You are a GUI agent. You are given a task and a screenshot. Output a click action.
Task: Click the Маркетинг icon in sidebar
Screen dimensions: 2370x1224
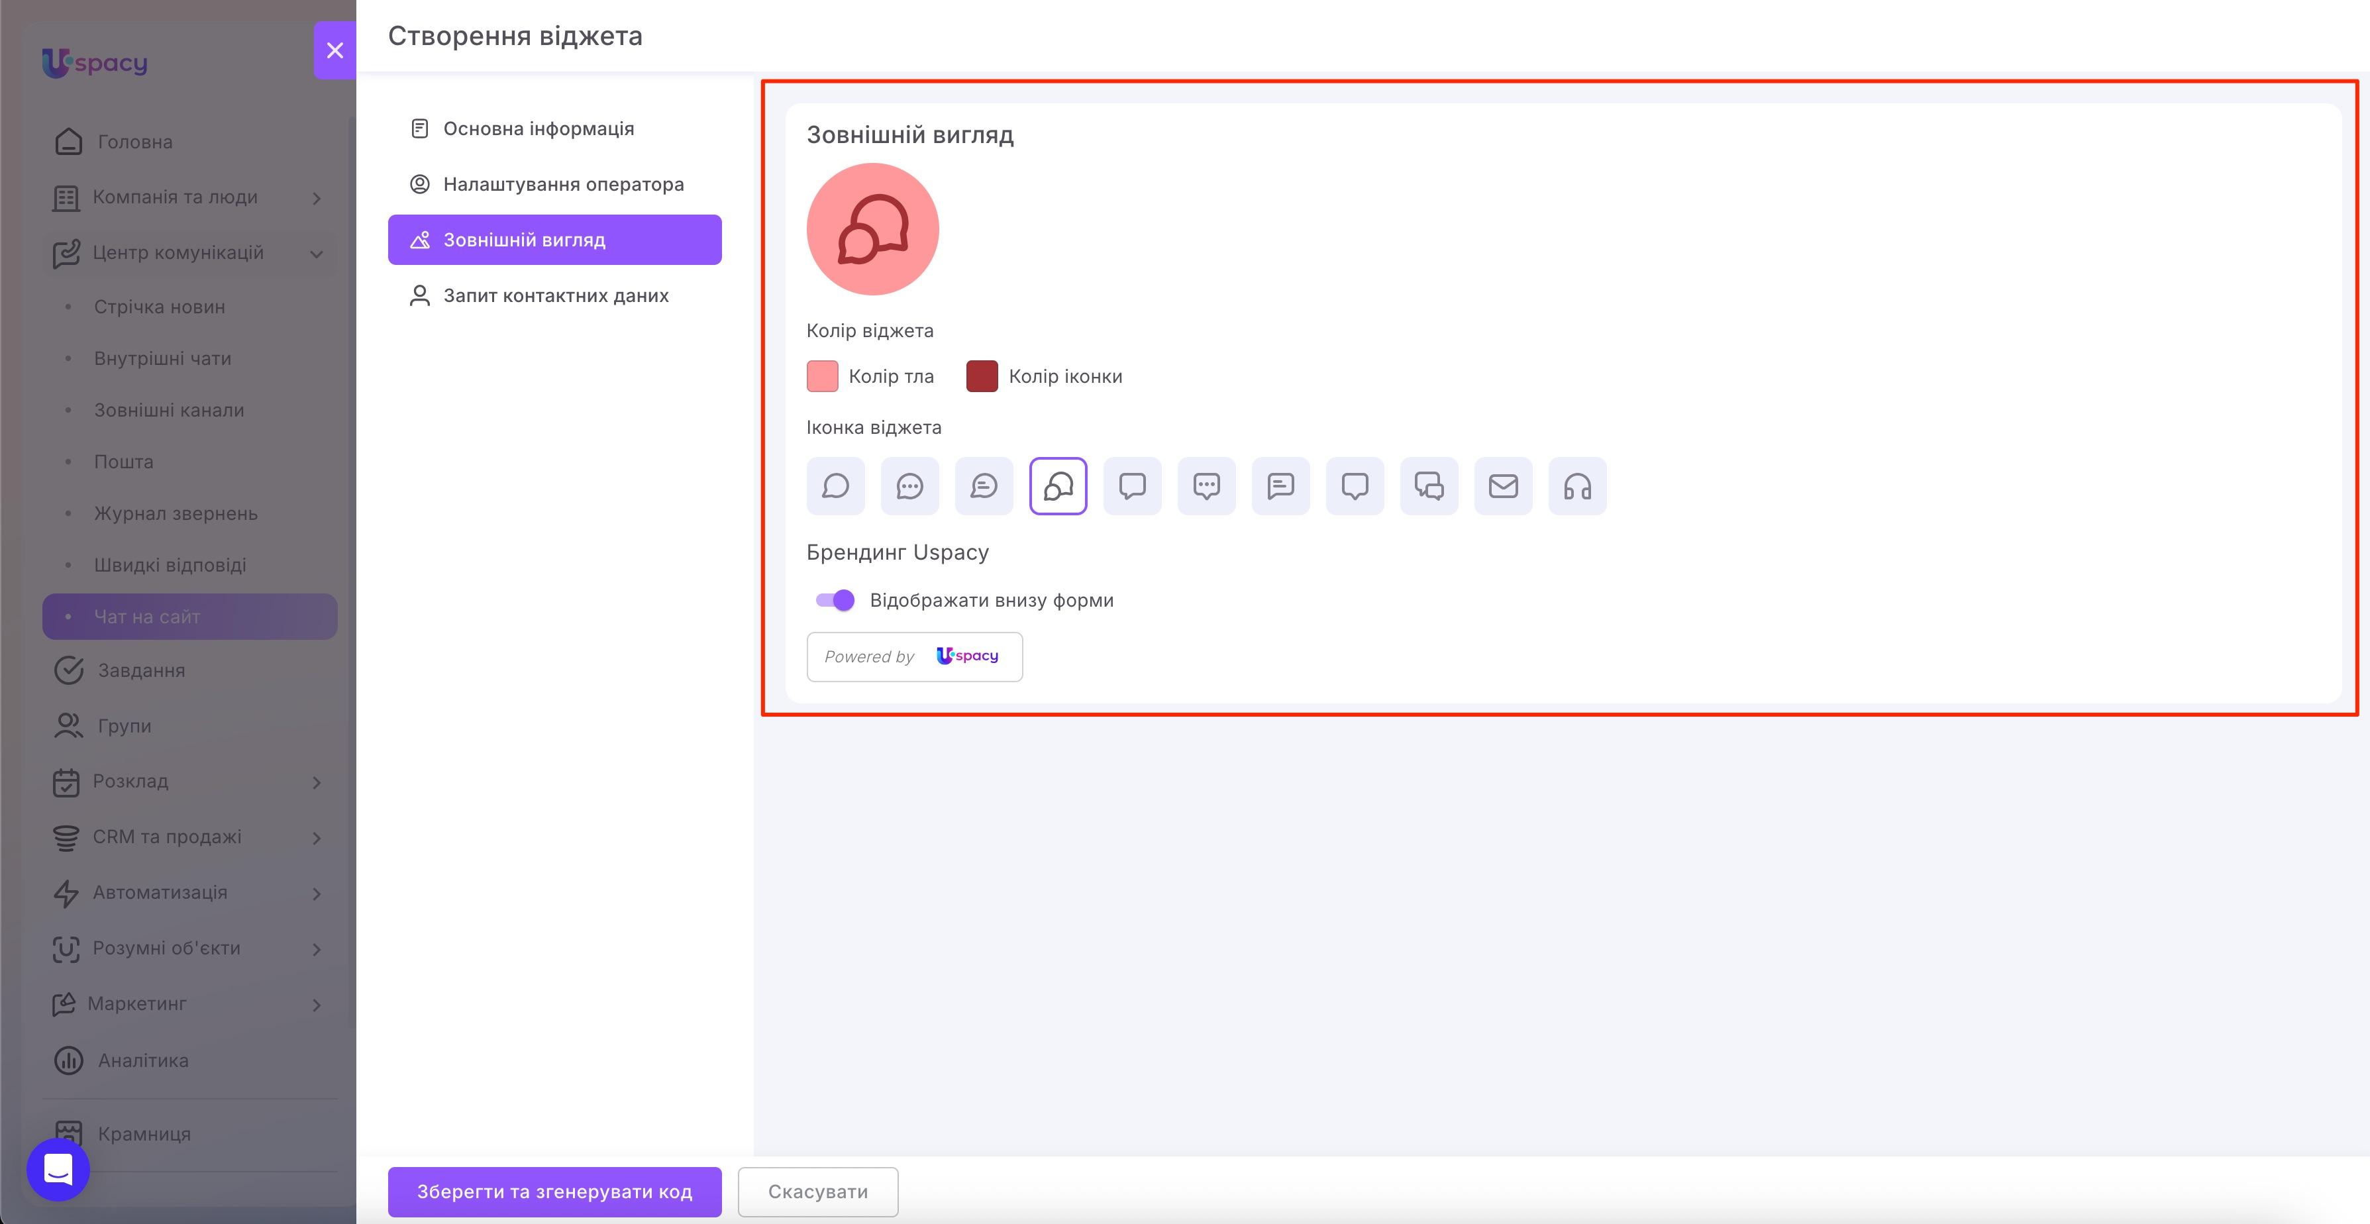pos(64,1005)
